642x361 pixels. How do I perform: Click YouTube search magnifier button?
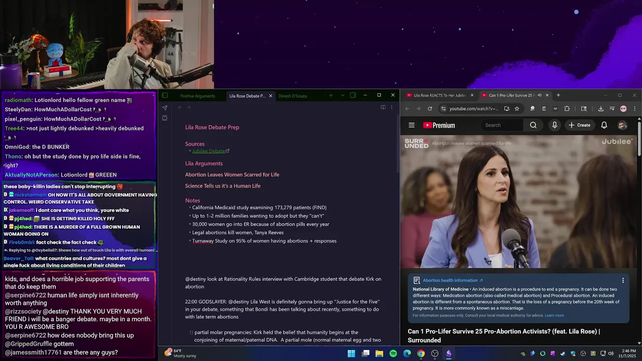[x=534, y=125]
